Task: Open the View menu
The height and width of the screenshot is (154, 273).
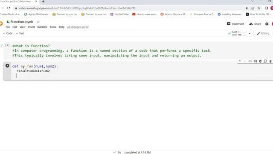Action: pyautogui.click(x=22, y=27)
